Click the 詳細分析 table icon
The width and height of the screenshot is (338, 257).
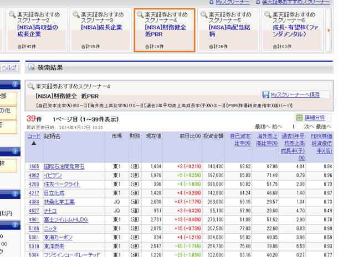tap(299, 117)
